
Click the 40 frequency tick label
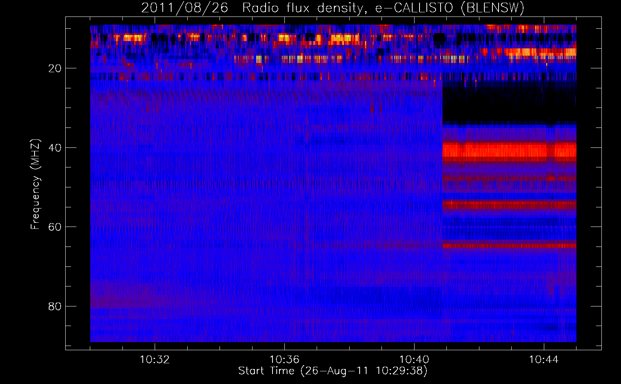[x=55, y=148]
